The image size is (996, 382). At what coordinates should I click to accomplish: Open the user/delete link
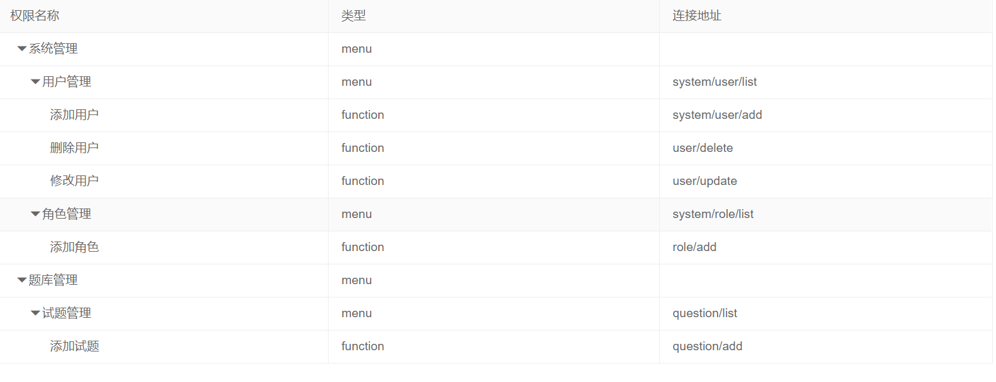[x=703, y=148]
